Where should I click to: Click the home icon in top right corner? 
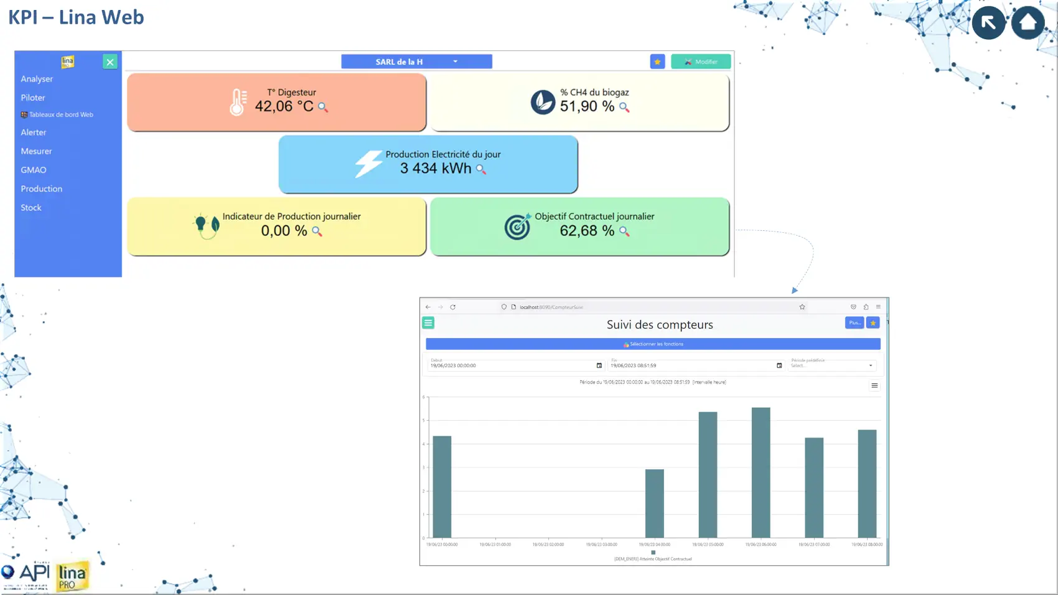pyautogui.click(x=1028, y=23)
